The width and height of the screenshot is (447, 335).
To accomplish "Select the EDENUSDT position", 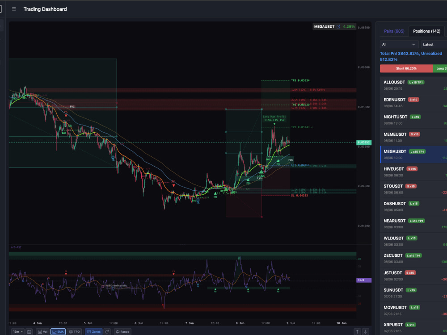I will (413, 103).
